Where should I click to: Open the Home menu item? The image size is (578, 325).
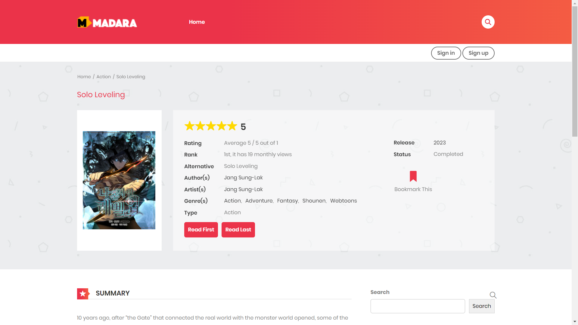coord(197,22)
